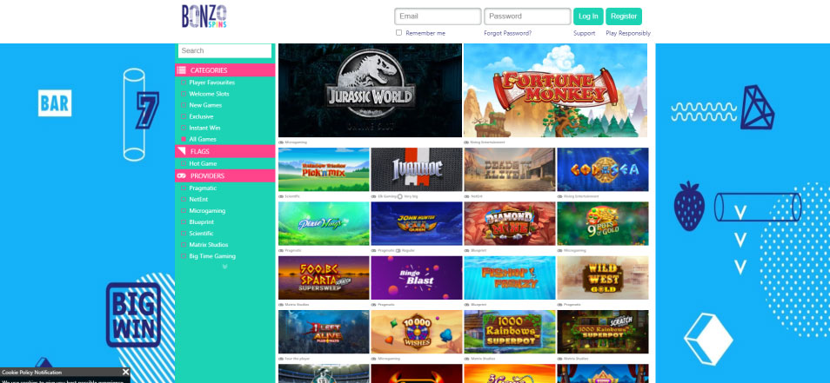
Task: Click the Register button
Action: (624, 17)
